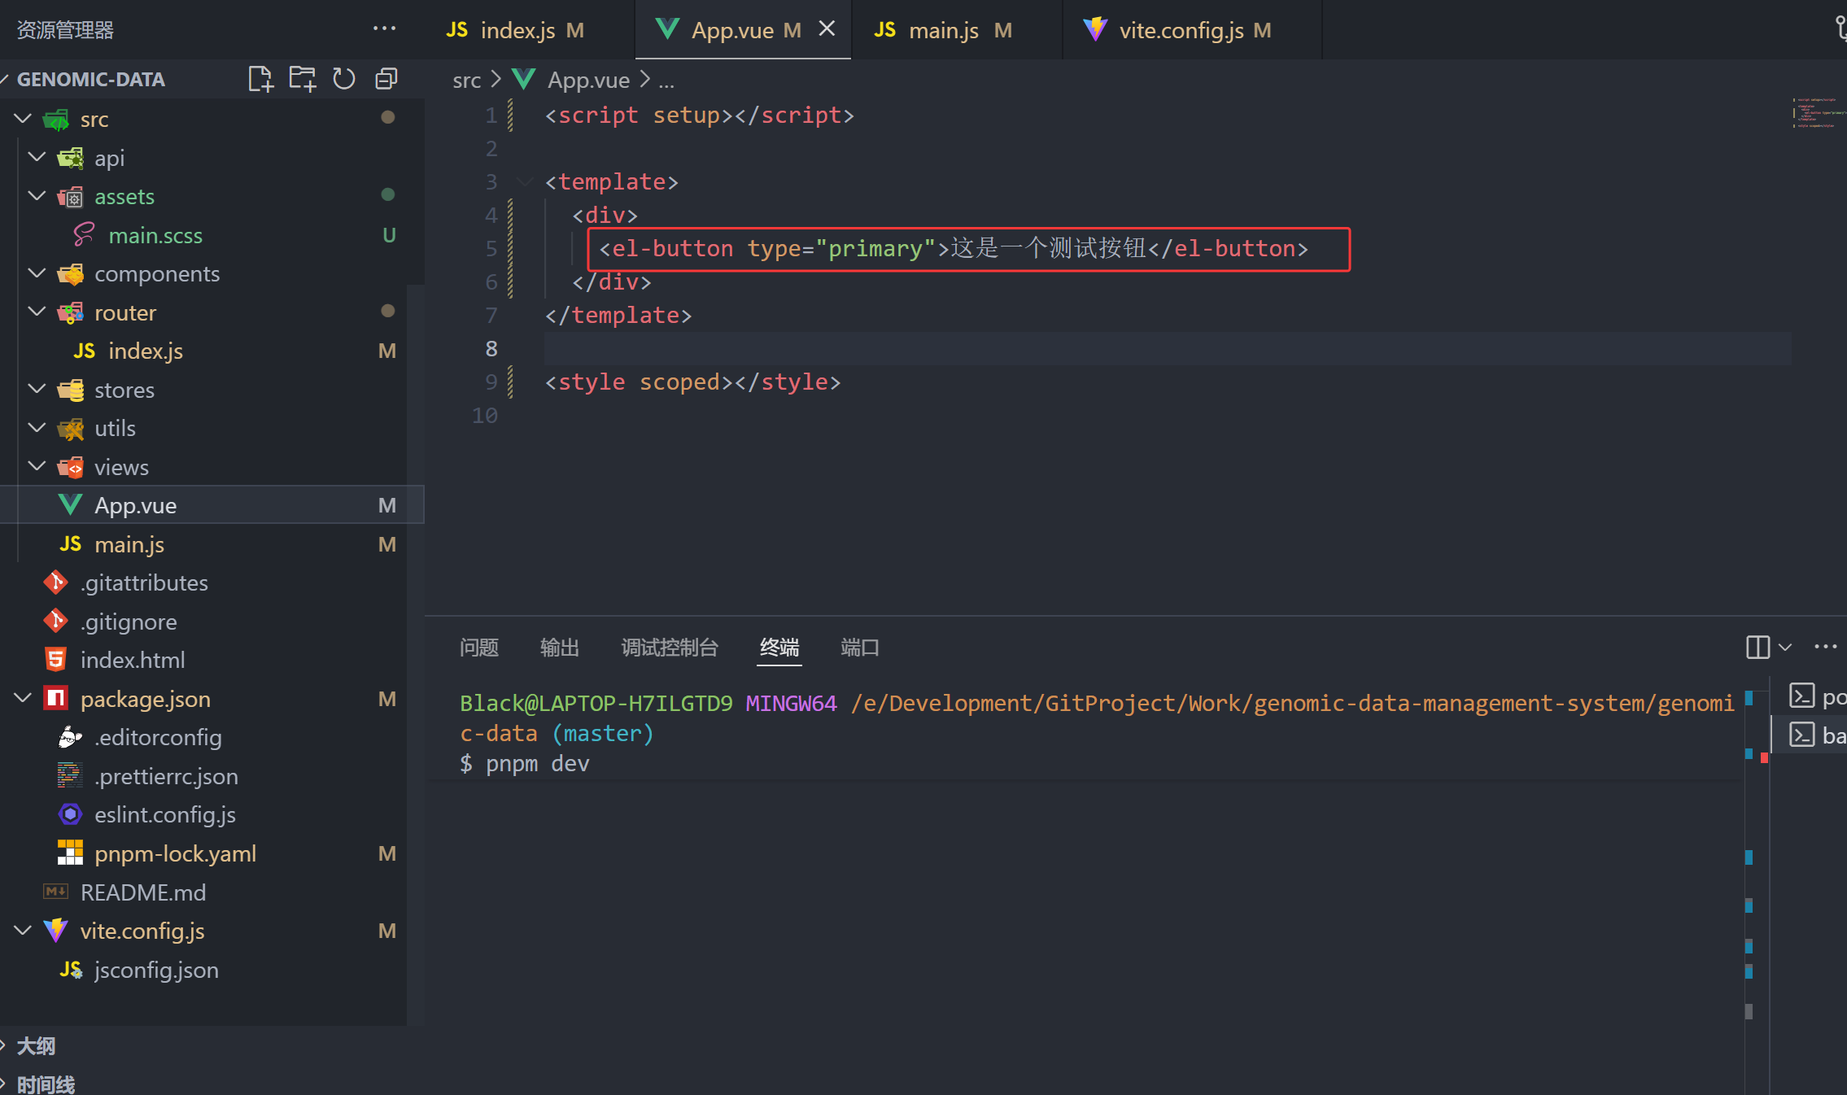Image resolution: width=1847 pixels, height=1095 pixels.
Task: Collapse all folders in explorer
Action: (x=386, y=79)
